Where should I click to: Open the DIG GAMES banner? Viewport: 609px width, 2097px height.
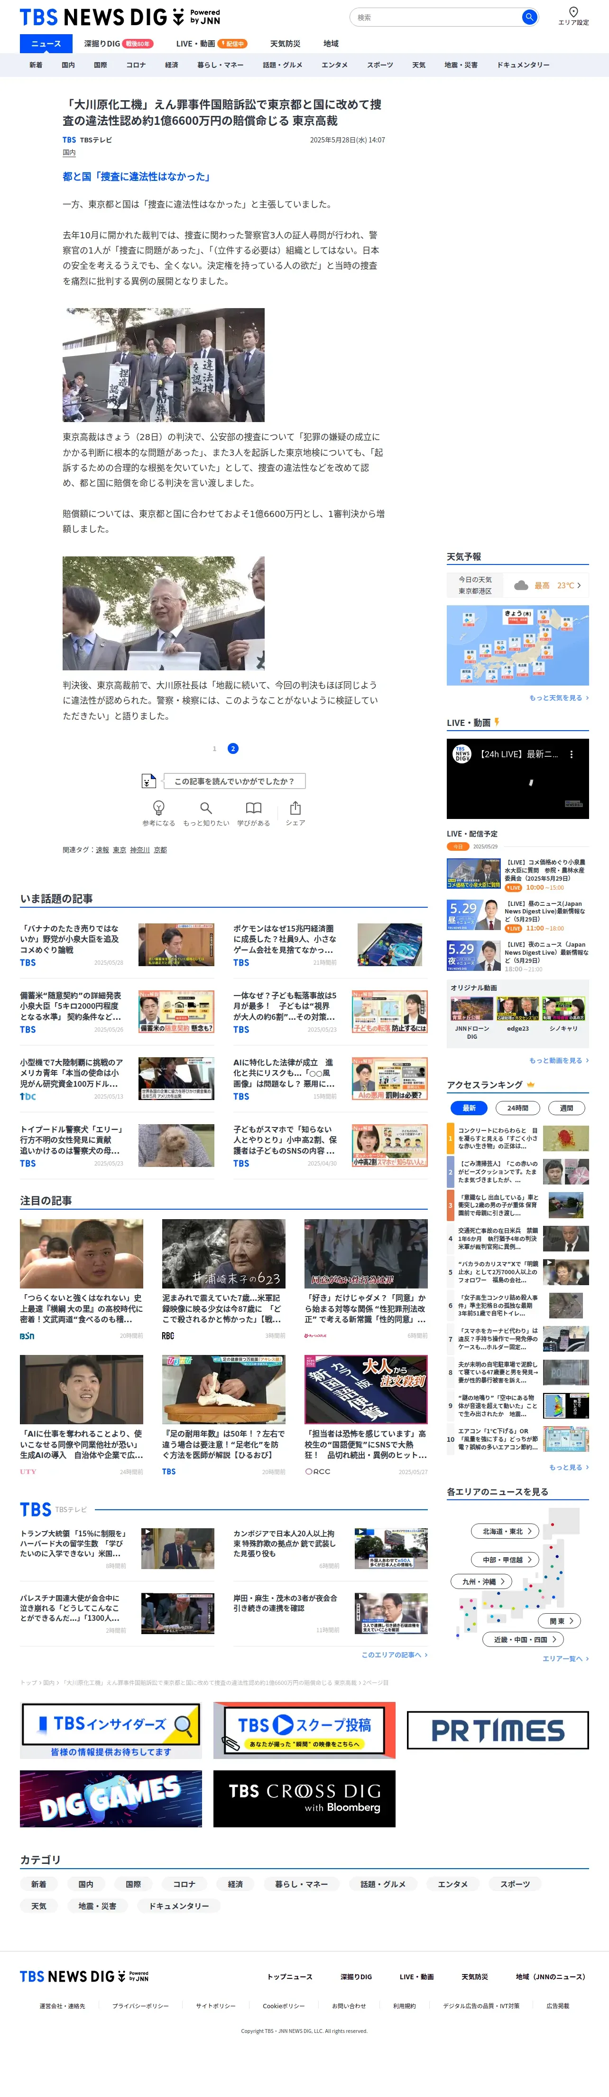click(x=111, y=1798)
